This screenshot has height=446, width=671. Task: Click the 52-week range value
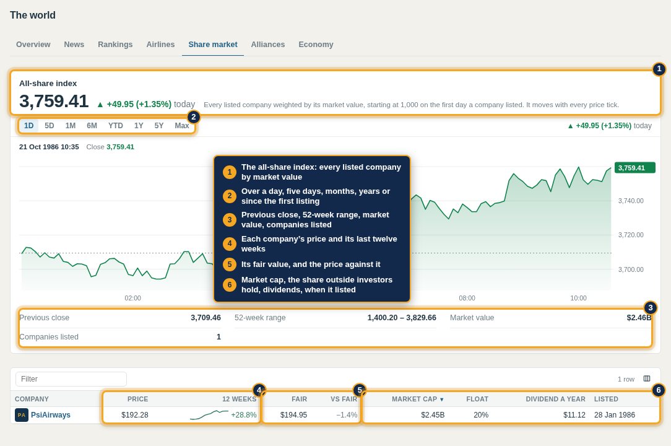point(402,318)
